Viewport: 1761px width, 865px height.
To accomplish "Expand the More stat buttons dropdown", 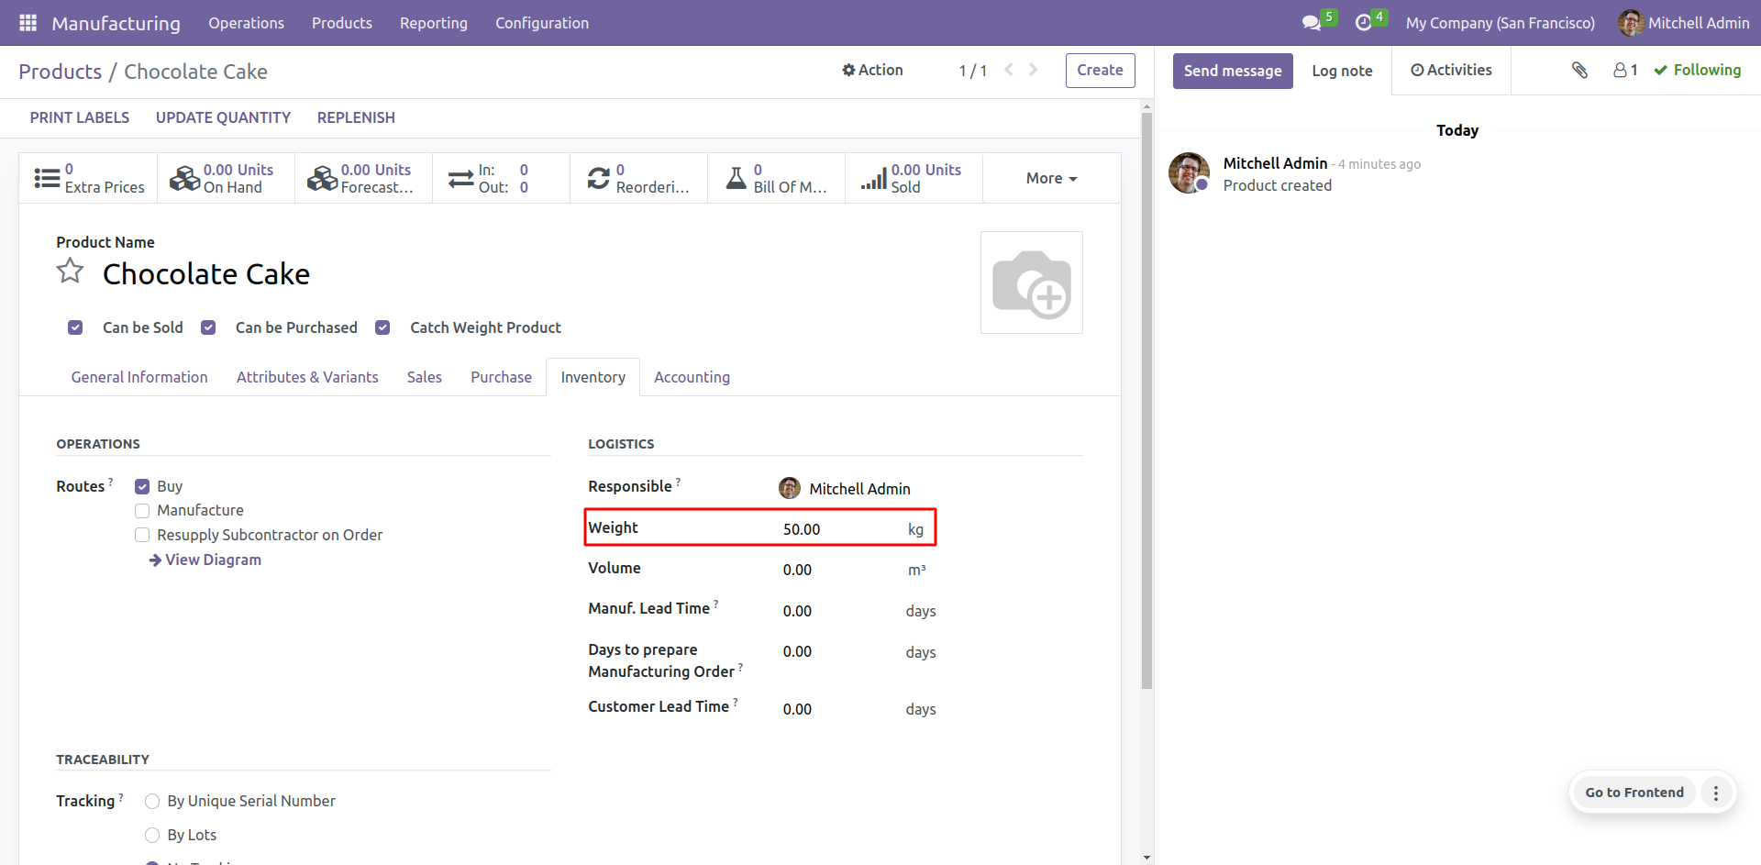I will (1051, 178).
